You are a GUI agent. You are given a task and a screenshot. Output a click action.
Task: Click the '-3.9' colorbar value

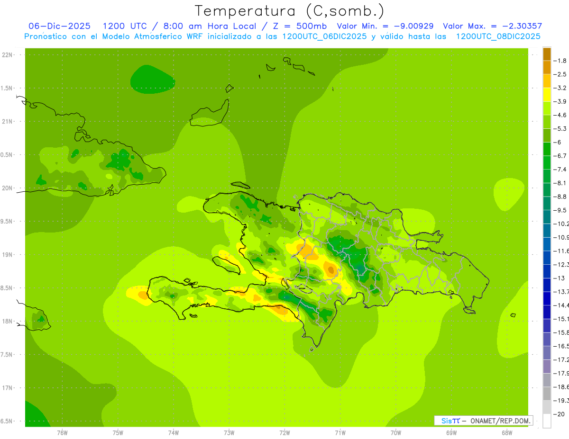point(560,101)
